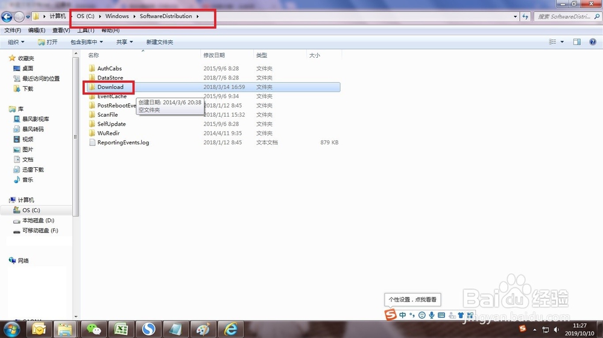The image size is (603, 338).
Task: Click 新建文件夹 button
Action: click(x=160, y=42)
